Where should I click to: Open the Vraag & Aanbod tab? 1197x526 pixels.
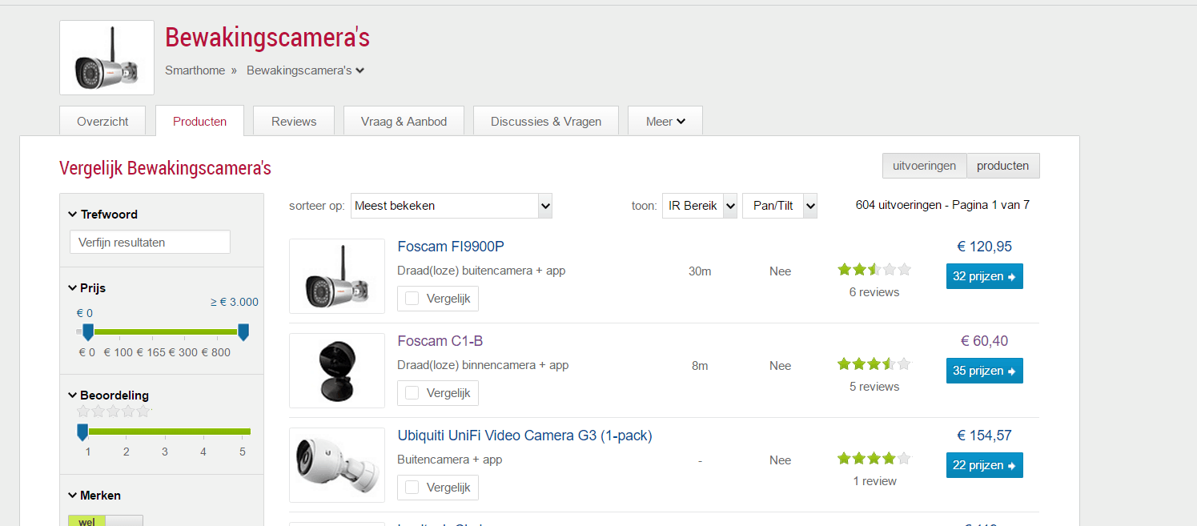point(404,122)
